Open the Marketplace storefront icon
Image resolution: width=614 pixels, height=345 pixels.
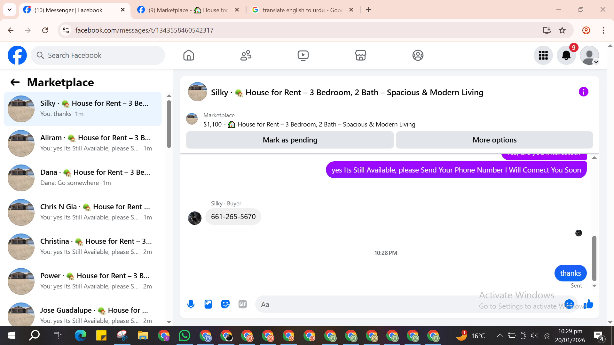(x=360, y=55)
